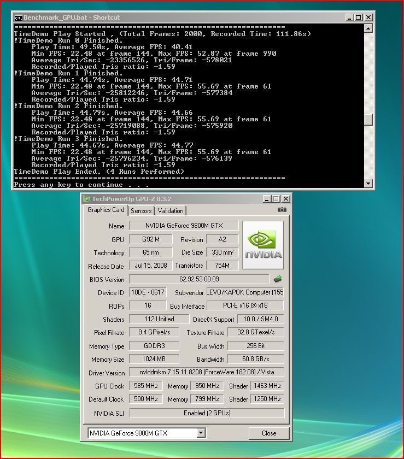This screenshot has height=459, width=404.
Task: Click the NVIDIA SLI field Enabled (2 GPUs)
Action: [x=207, y=413]
